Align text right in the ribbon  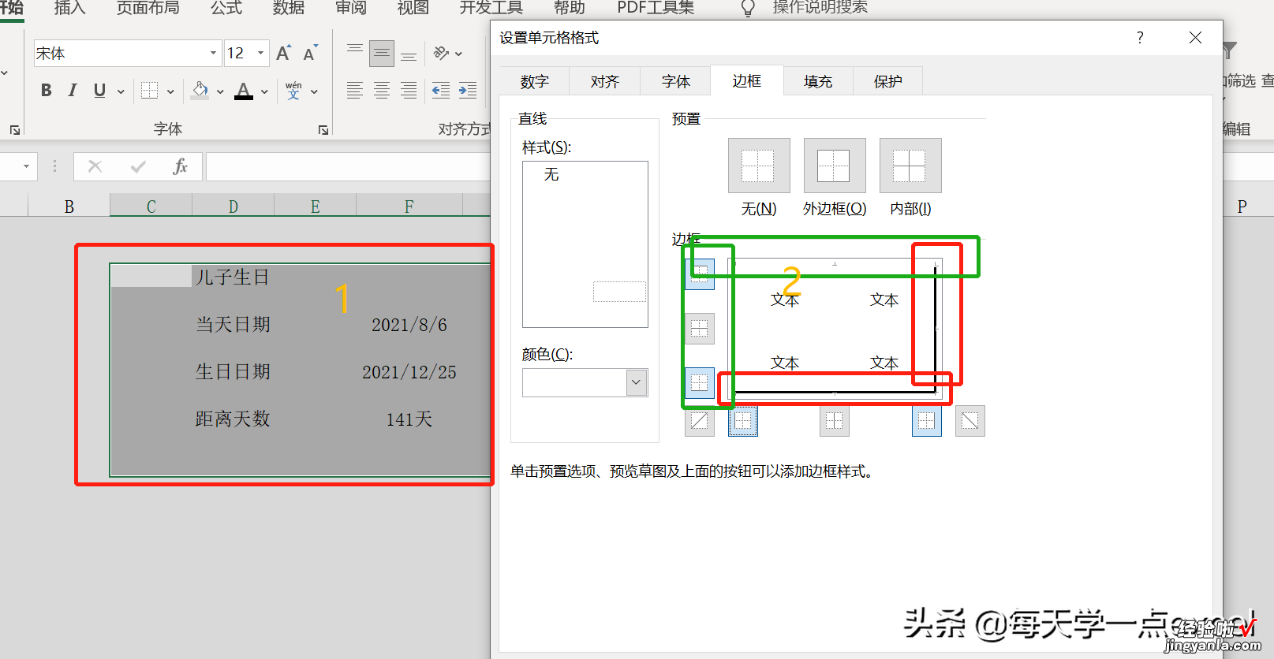click(x=409, y=91)
